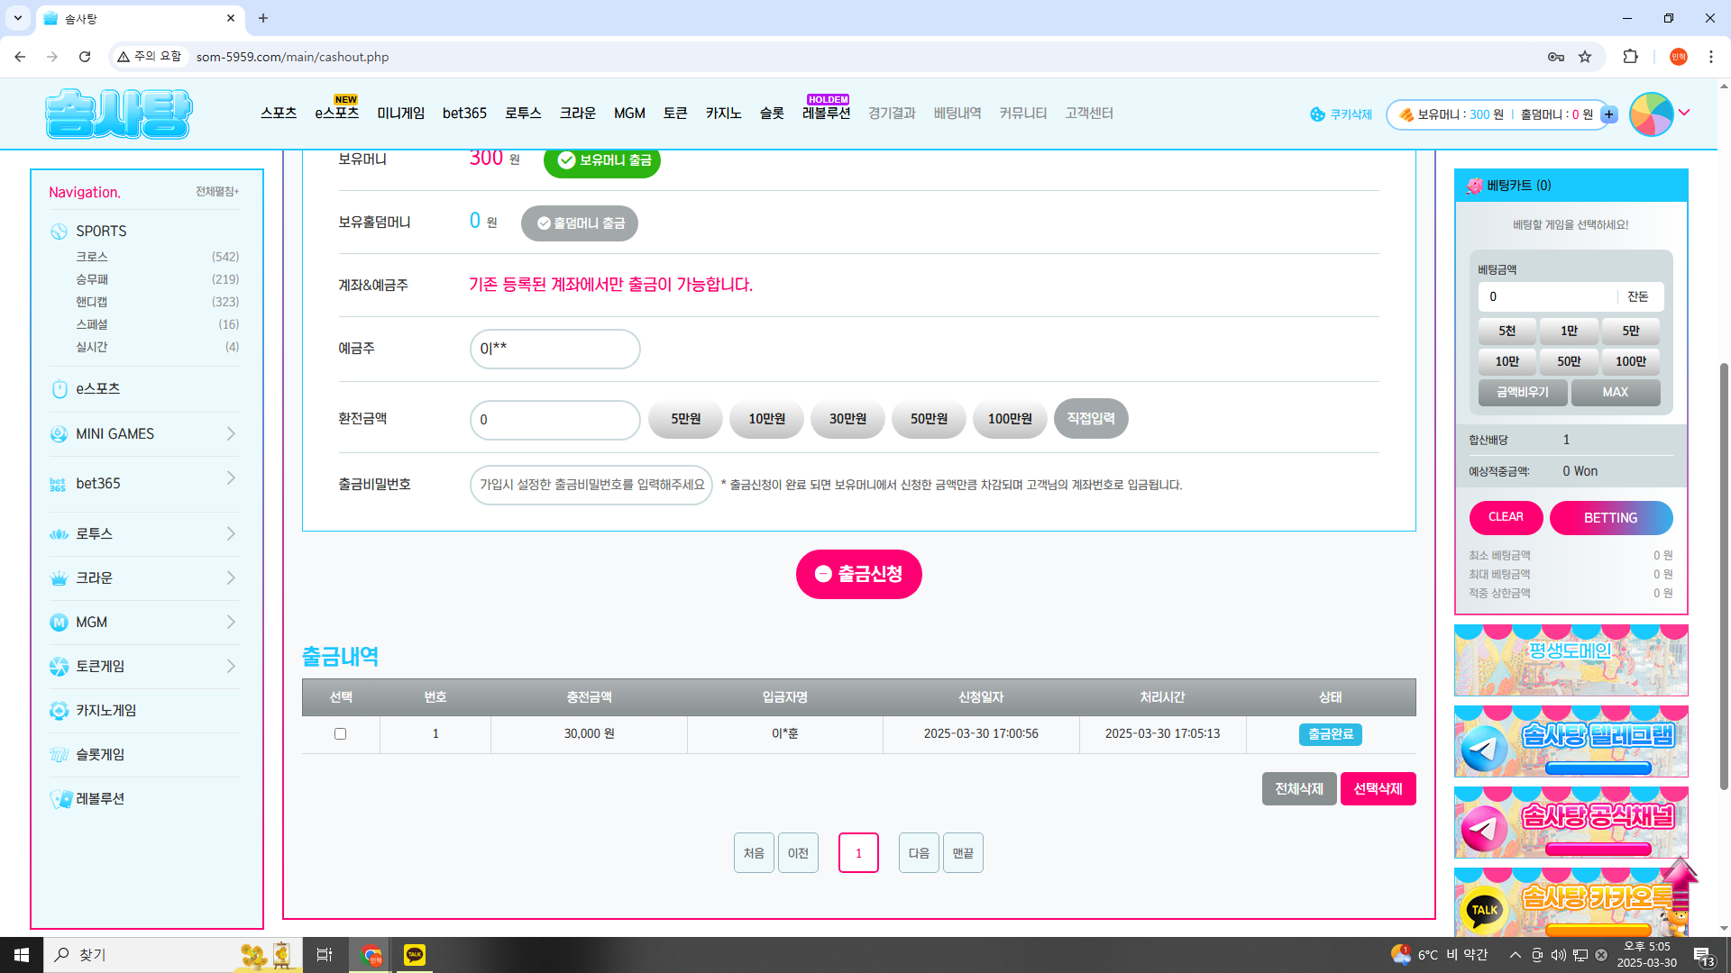This screenshot has width=1731, height=973.
Task: Bookmark this page with star icon
Action: coord(1585,57)
